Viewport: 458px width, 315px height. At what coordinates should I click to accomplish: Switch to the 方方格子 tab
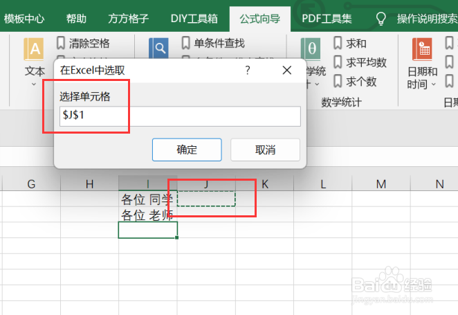tap(128, 19)
